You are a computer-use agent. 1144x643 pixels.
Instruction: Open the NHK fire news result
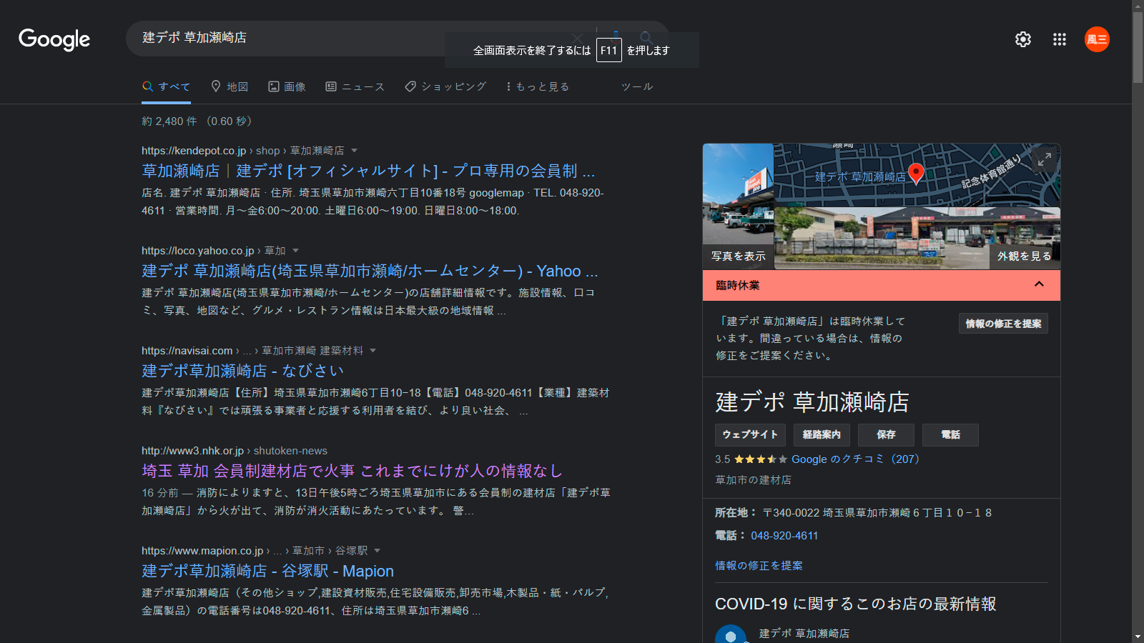click(x=352, y=471)
